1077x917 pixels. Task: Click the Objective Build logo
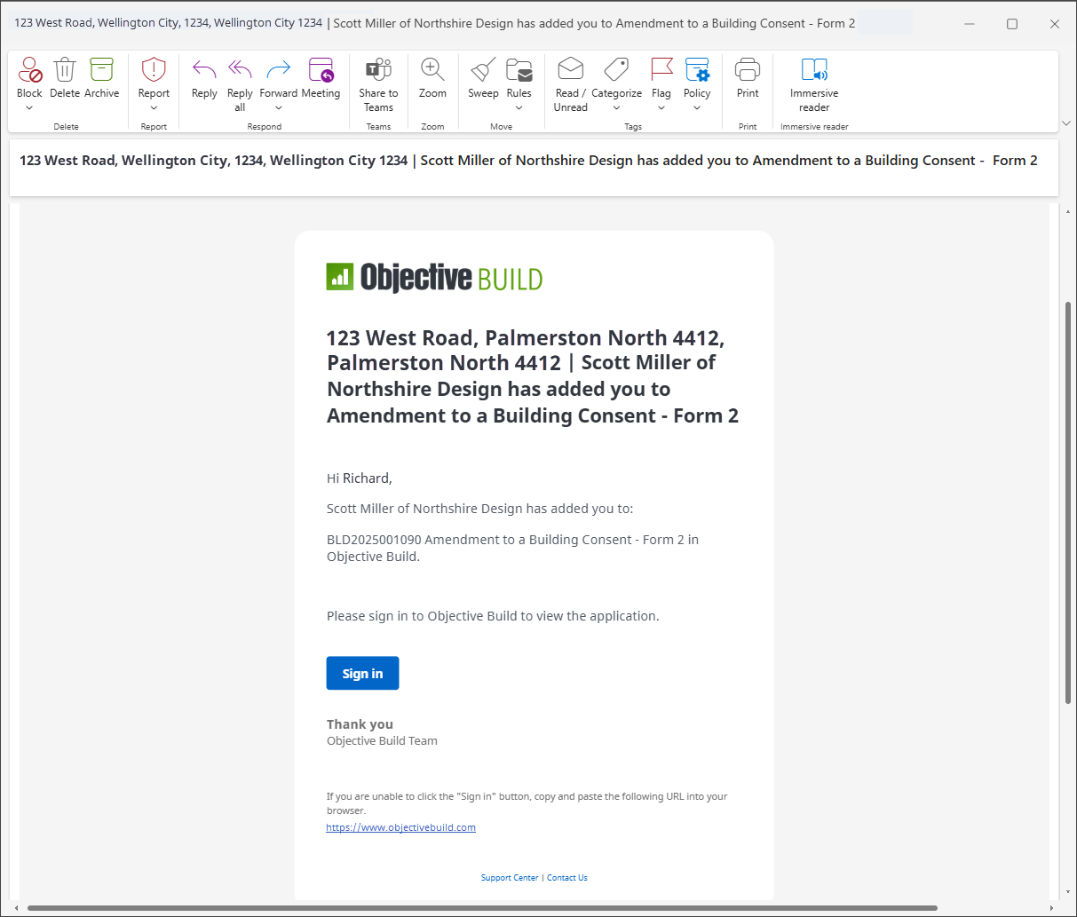click(434, 278)
